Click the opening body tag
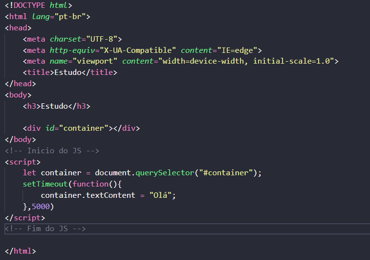 18,95
